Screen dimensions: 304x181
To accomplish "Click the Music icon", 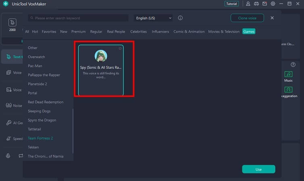I will pos(289,74).
